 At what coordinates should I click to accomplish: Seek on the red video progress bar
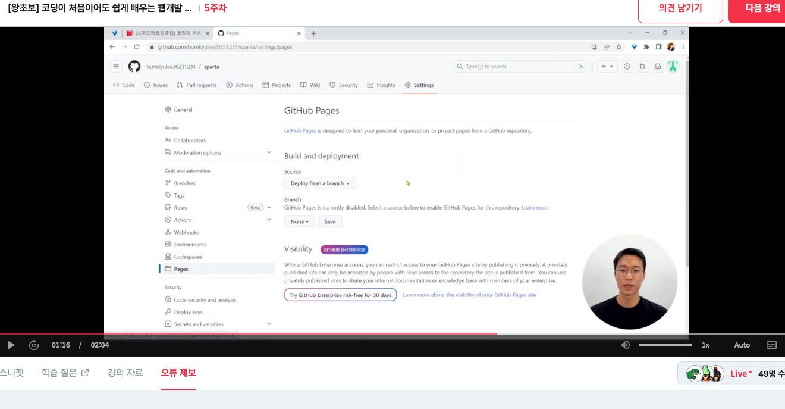click(x=392, y=333)
